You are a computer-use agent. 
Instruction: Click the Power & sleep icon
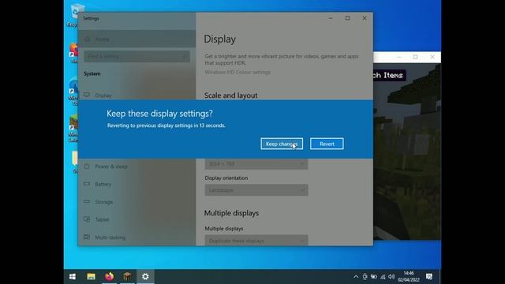[x=87, y=166]
